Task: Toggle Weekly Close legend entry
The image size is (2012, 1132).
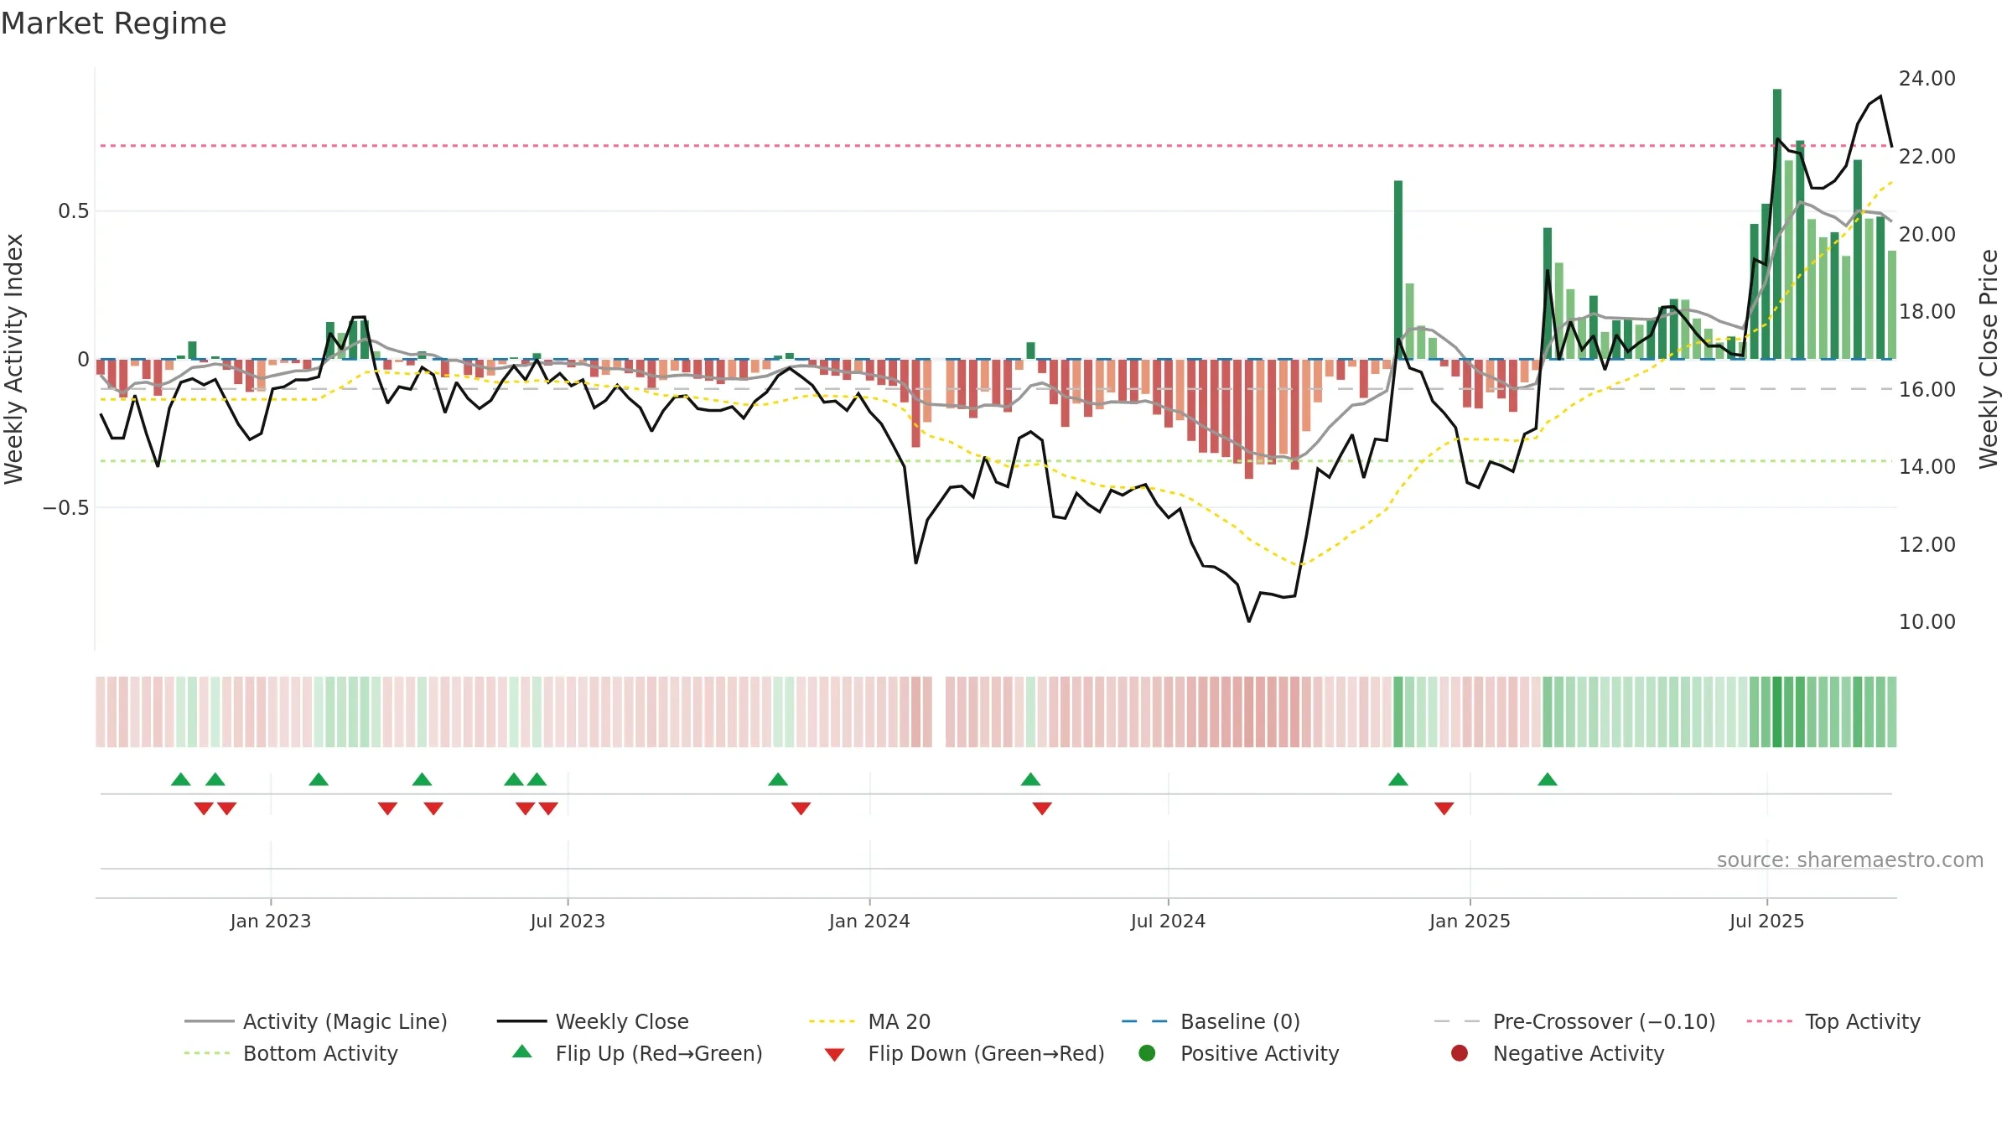Action: click(x=593, y=1021)
